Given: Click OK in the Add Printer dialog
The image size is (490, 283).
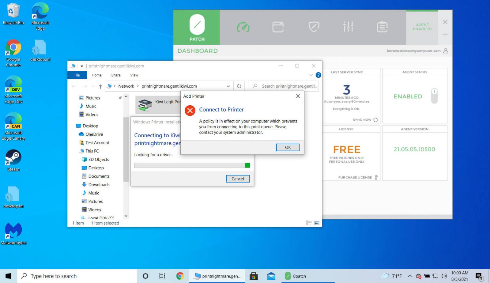Looking at the screenshot, I should tap(288, 147).
